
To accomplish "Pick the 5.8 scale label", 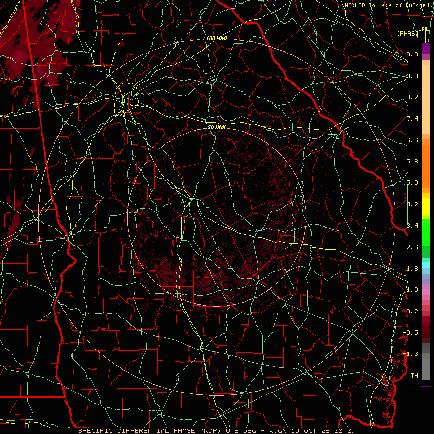I will (x=412, y=162).
